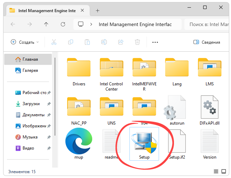Viewport: 231px width, 178px height.
Task: Click the Paste clipboard icon
Action: pyautogui.click(x=87, y=42)
